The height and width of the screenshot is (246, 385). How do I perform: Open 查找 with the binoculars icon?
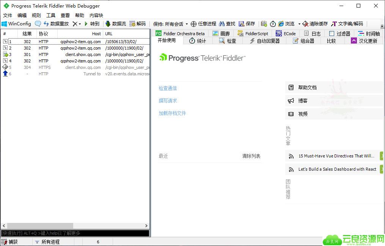[227, 24]
